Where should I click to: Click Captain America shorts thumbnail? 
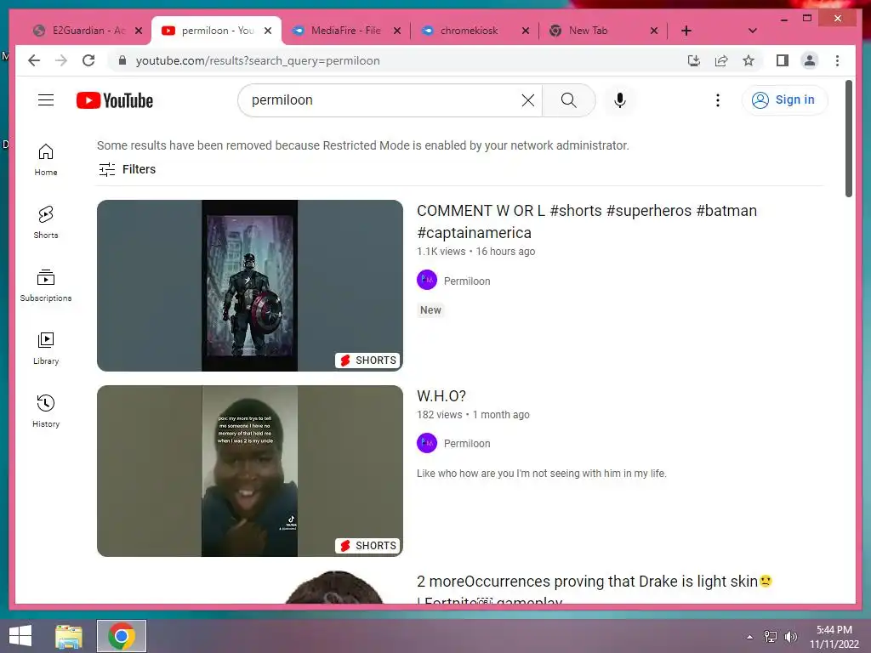click(249, 286)
